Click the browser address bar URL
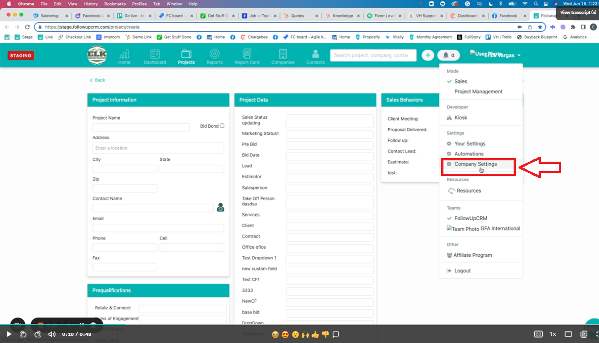The width and height of the screenshot is (599, 343). 92,27
